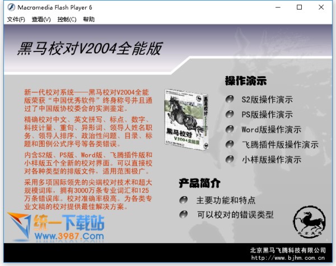
Task: Open the 帮助 menu
Action: (88, 20)
